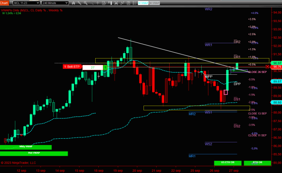Select the pink square marker on chart
282x173 pixels.
pos(226,92)
